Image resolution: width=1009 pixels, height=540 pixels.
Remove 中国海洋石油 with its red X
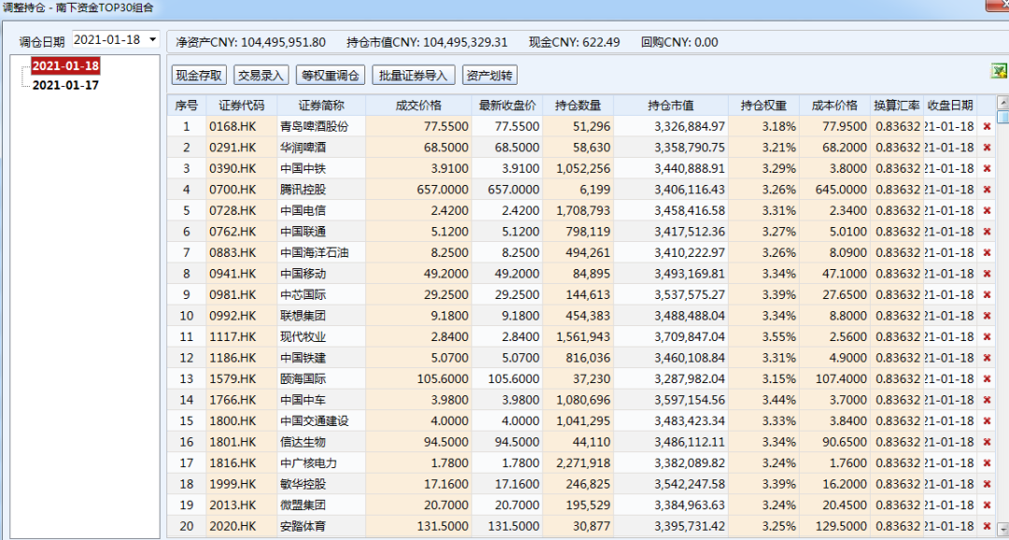(x=987, y=253)
